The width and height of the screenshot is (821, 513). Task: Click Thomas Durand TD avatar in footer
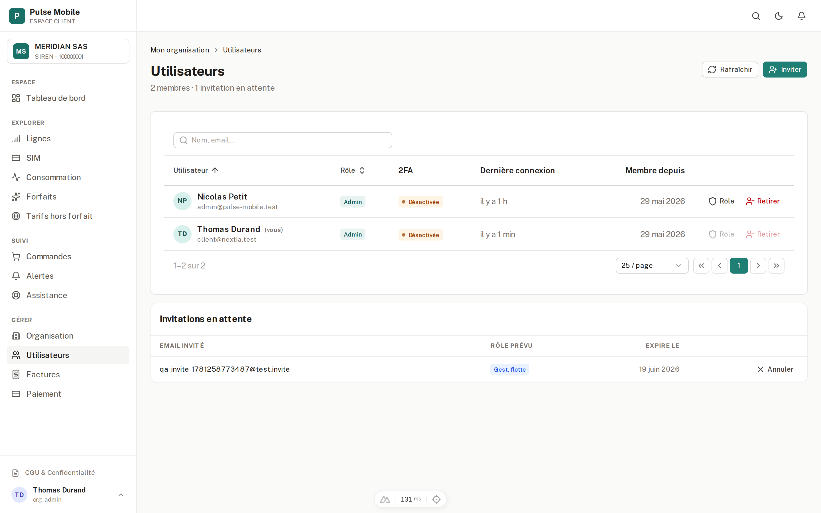[x=19, y=495]
